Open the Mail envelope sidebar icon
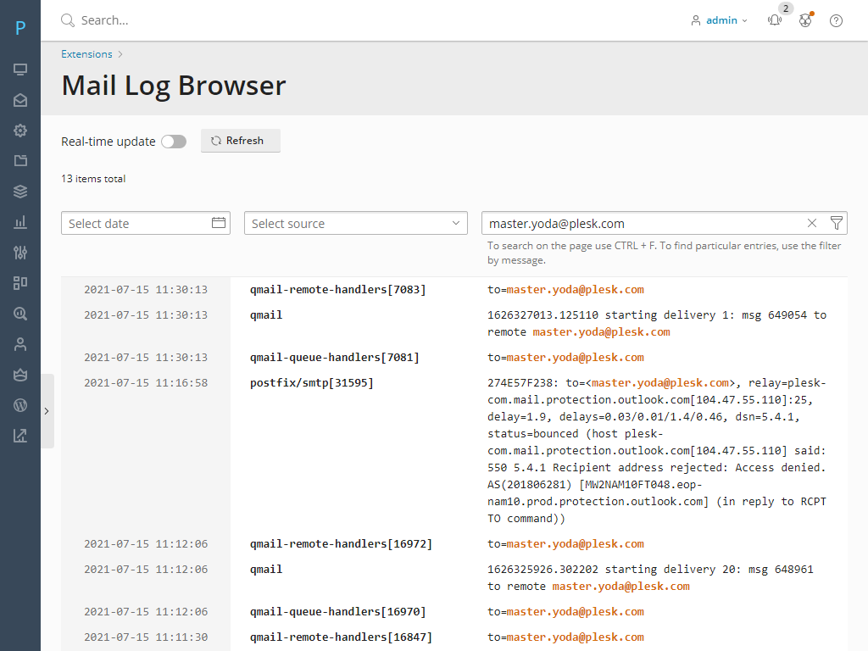The height and width of the screenshot is (651, 868). (x=20, y=100)
